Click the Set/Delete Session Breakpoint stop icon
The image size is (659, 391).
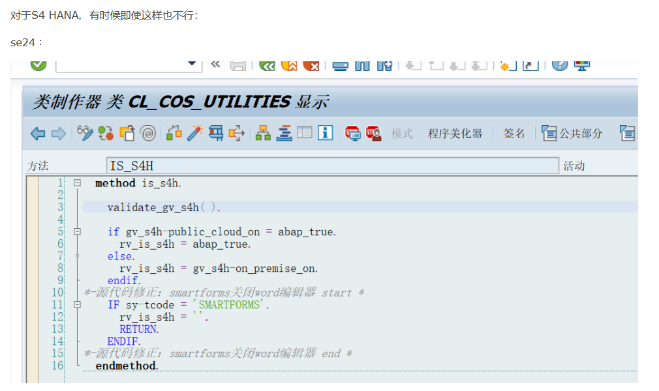point(352,133)
